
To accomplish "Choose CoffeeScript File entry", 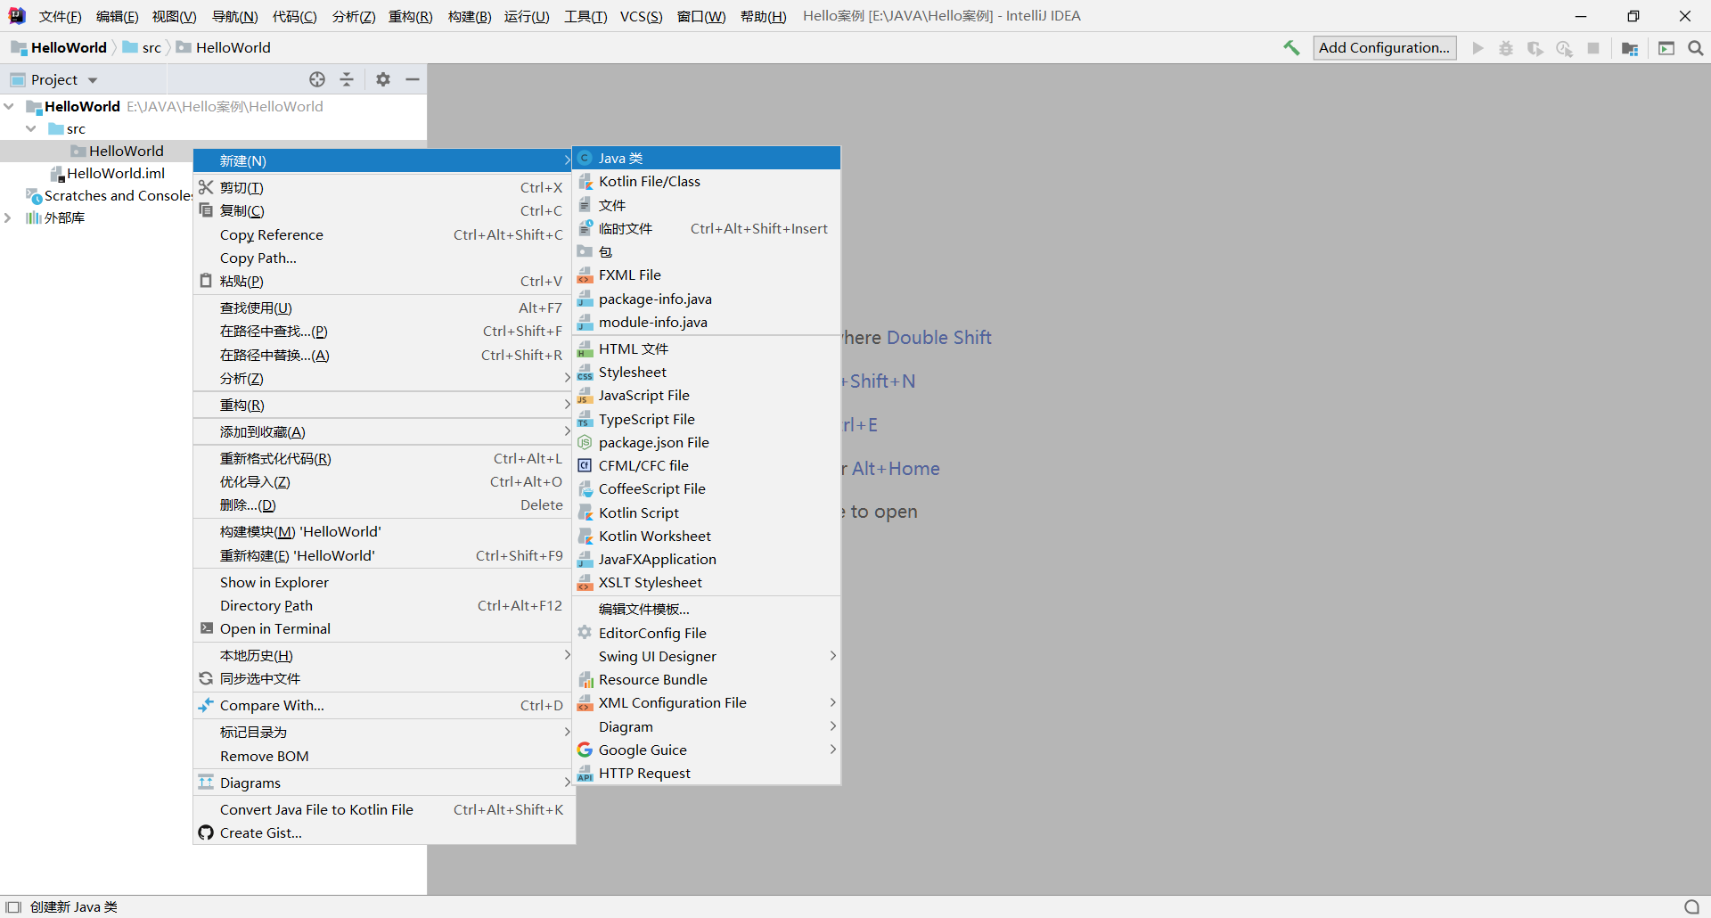I will [706, 488].
